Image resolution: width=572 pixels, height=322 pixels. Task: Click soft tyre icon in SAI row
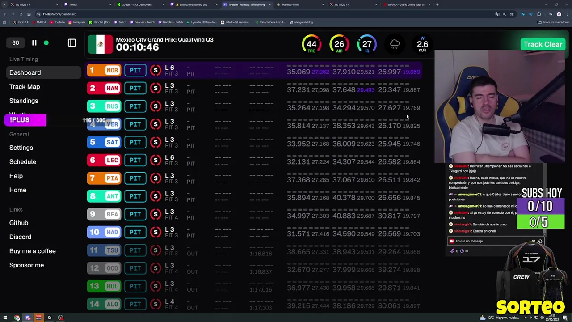coord(156,142)
